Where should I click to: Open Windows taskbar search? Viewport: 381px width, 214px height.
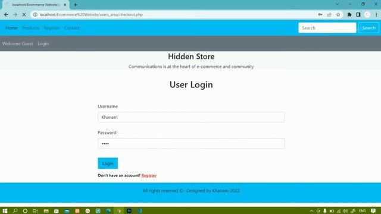(15, 210)
